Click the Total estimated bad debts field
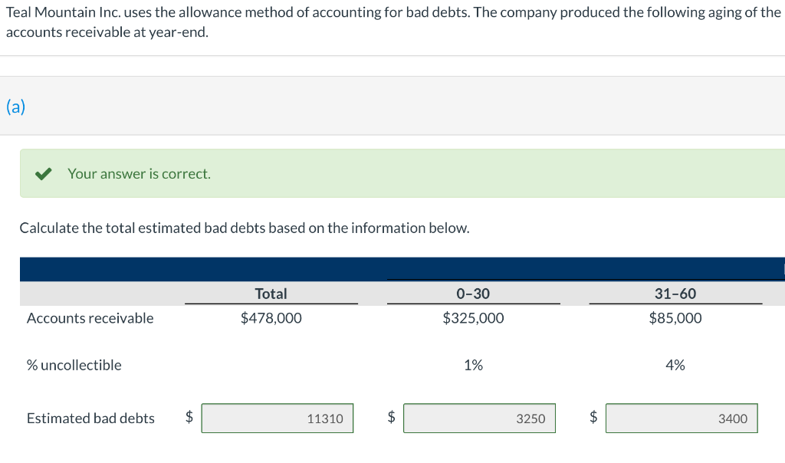The height and width of the screenshot is (463, 785). (278, 419)
